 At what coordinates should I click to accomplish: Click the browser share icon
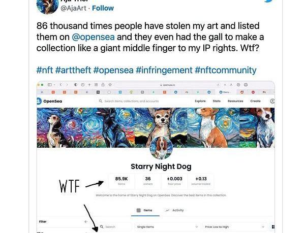point(103,85)
